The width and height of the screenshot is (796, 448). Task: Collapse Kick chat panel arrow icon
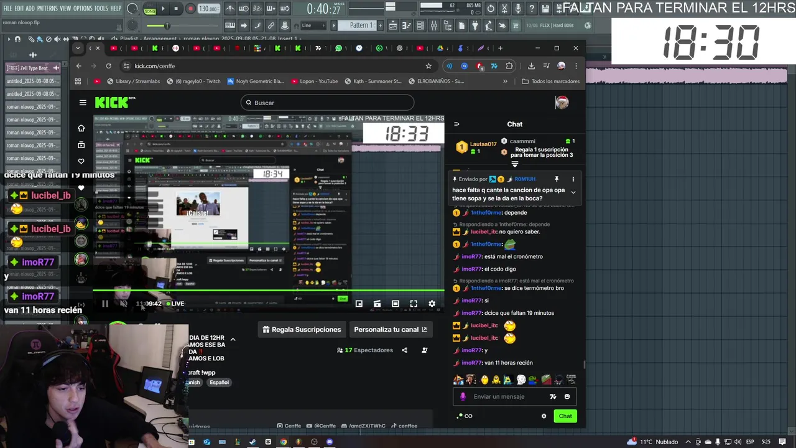pos(456,124)
